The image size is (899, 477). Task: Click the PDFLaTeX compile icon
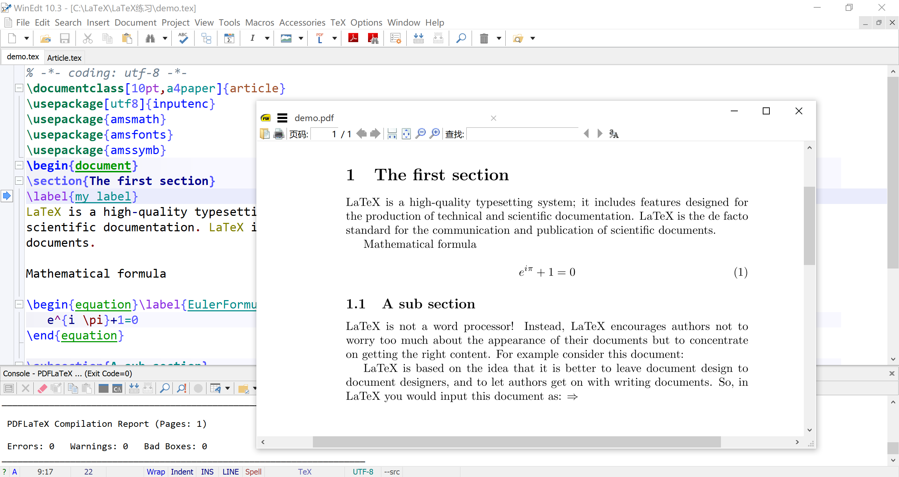(320, 38)
